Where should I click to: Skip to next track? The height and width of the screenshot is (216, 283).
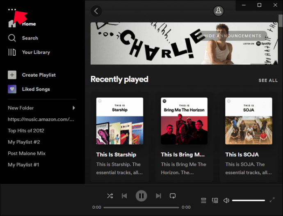pos(158,196)
